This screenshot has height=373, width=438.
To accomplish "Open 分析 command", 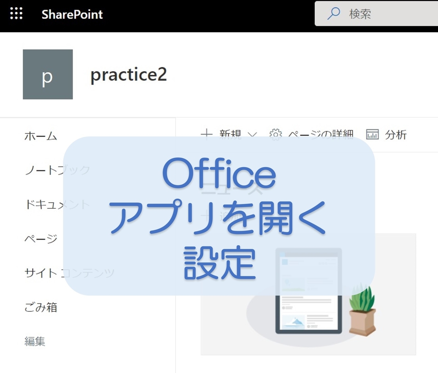I will coord(386,134).
